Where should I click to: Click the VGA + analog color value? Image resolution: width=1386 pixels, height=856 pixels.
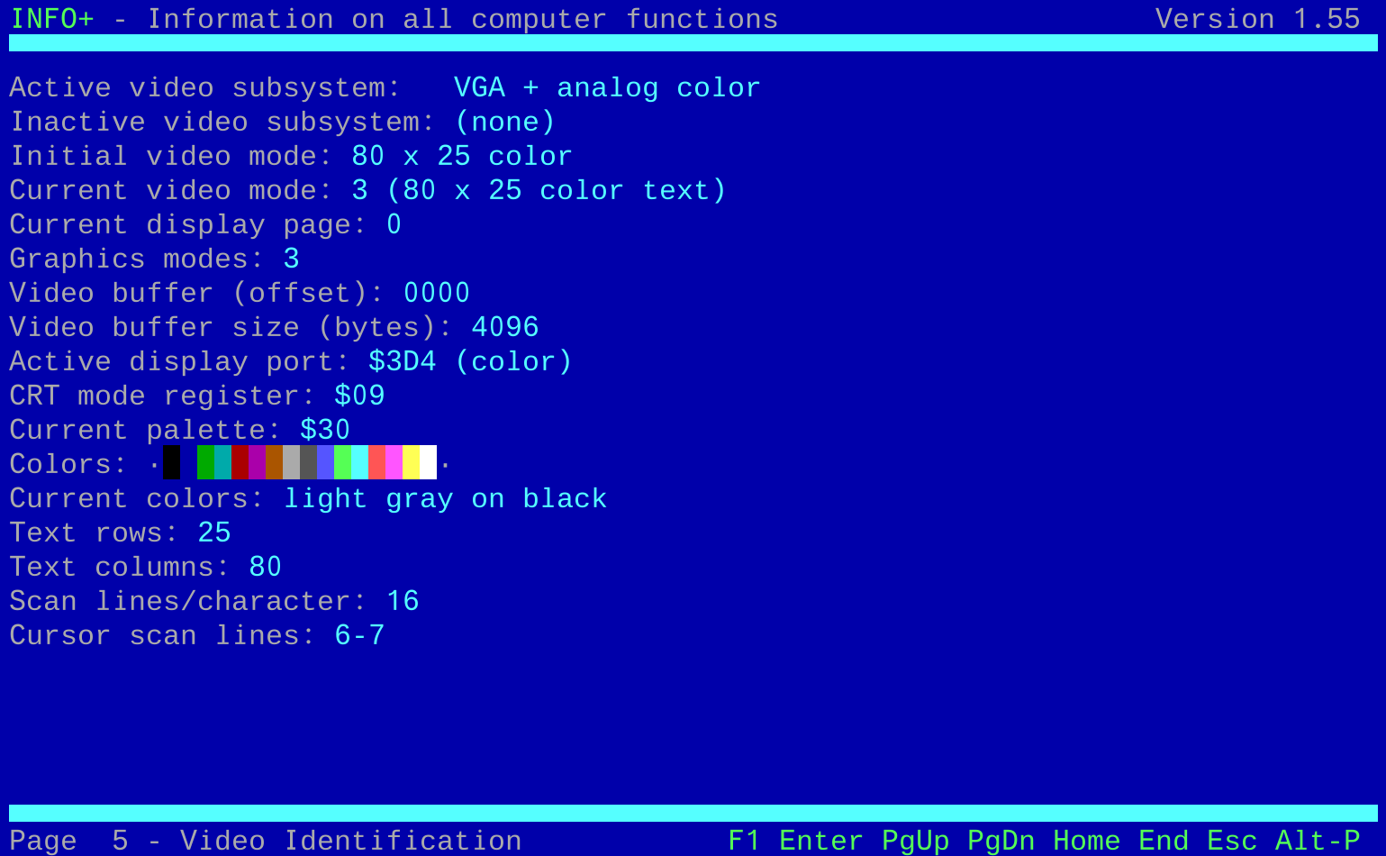tap(607, 87)
